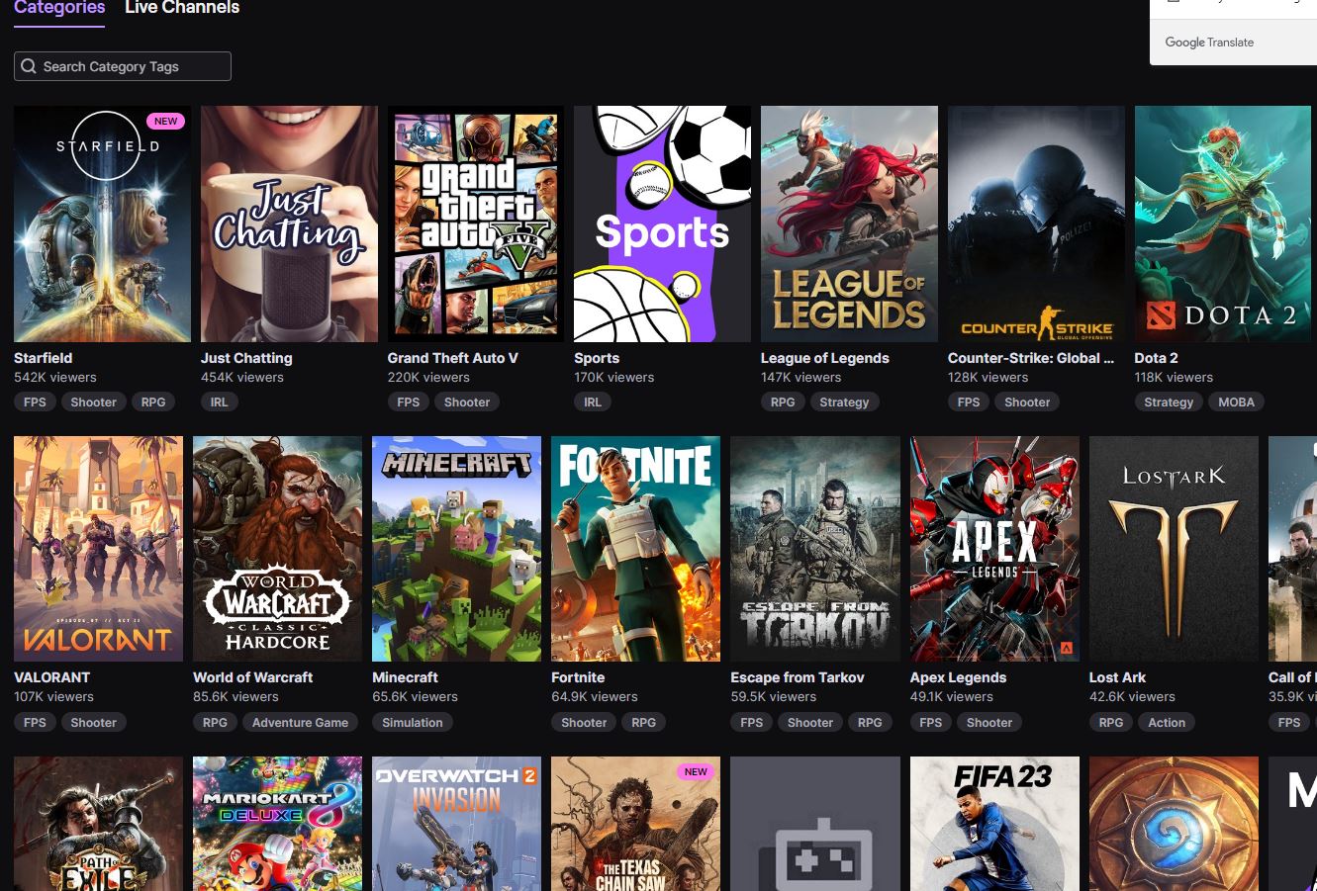Screen dimensions: 1317x891
Task: Click the 454K viewers text under Just Chatting
Action: 242,378
